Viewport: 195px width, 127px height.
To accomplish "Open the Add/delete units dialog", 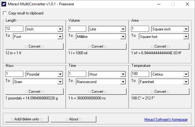I will (27, 119).
